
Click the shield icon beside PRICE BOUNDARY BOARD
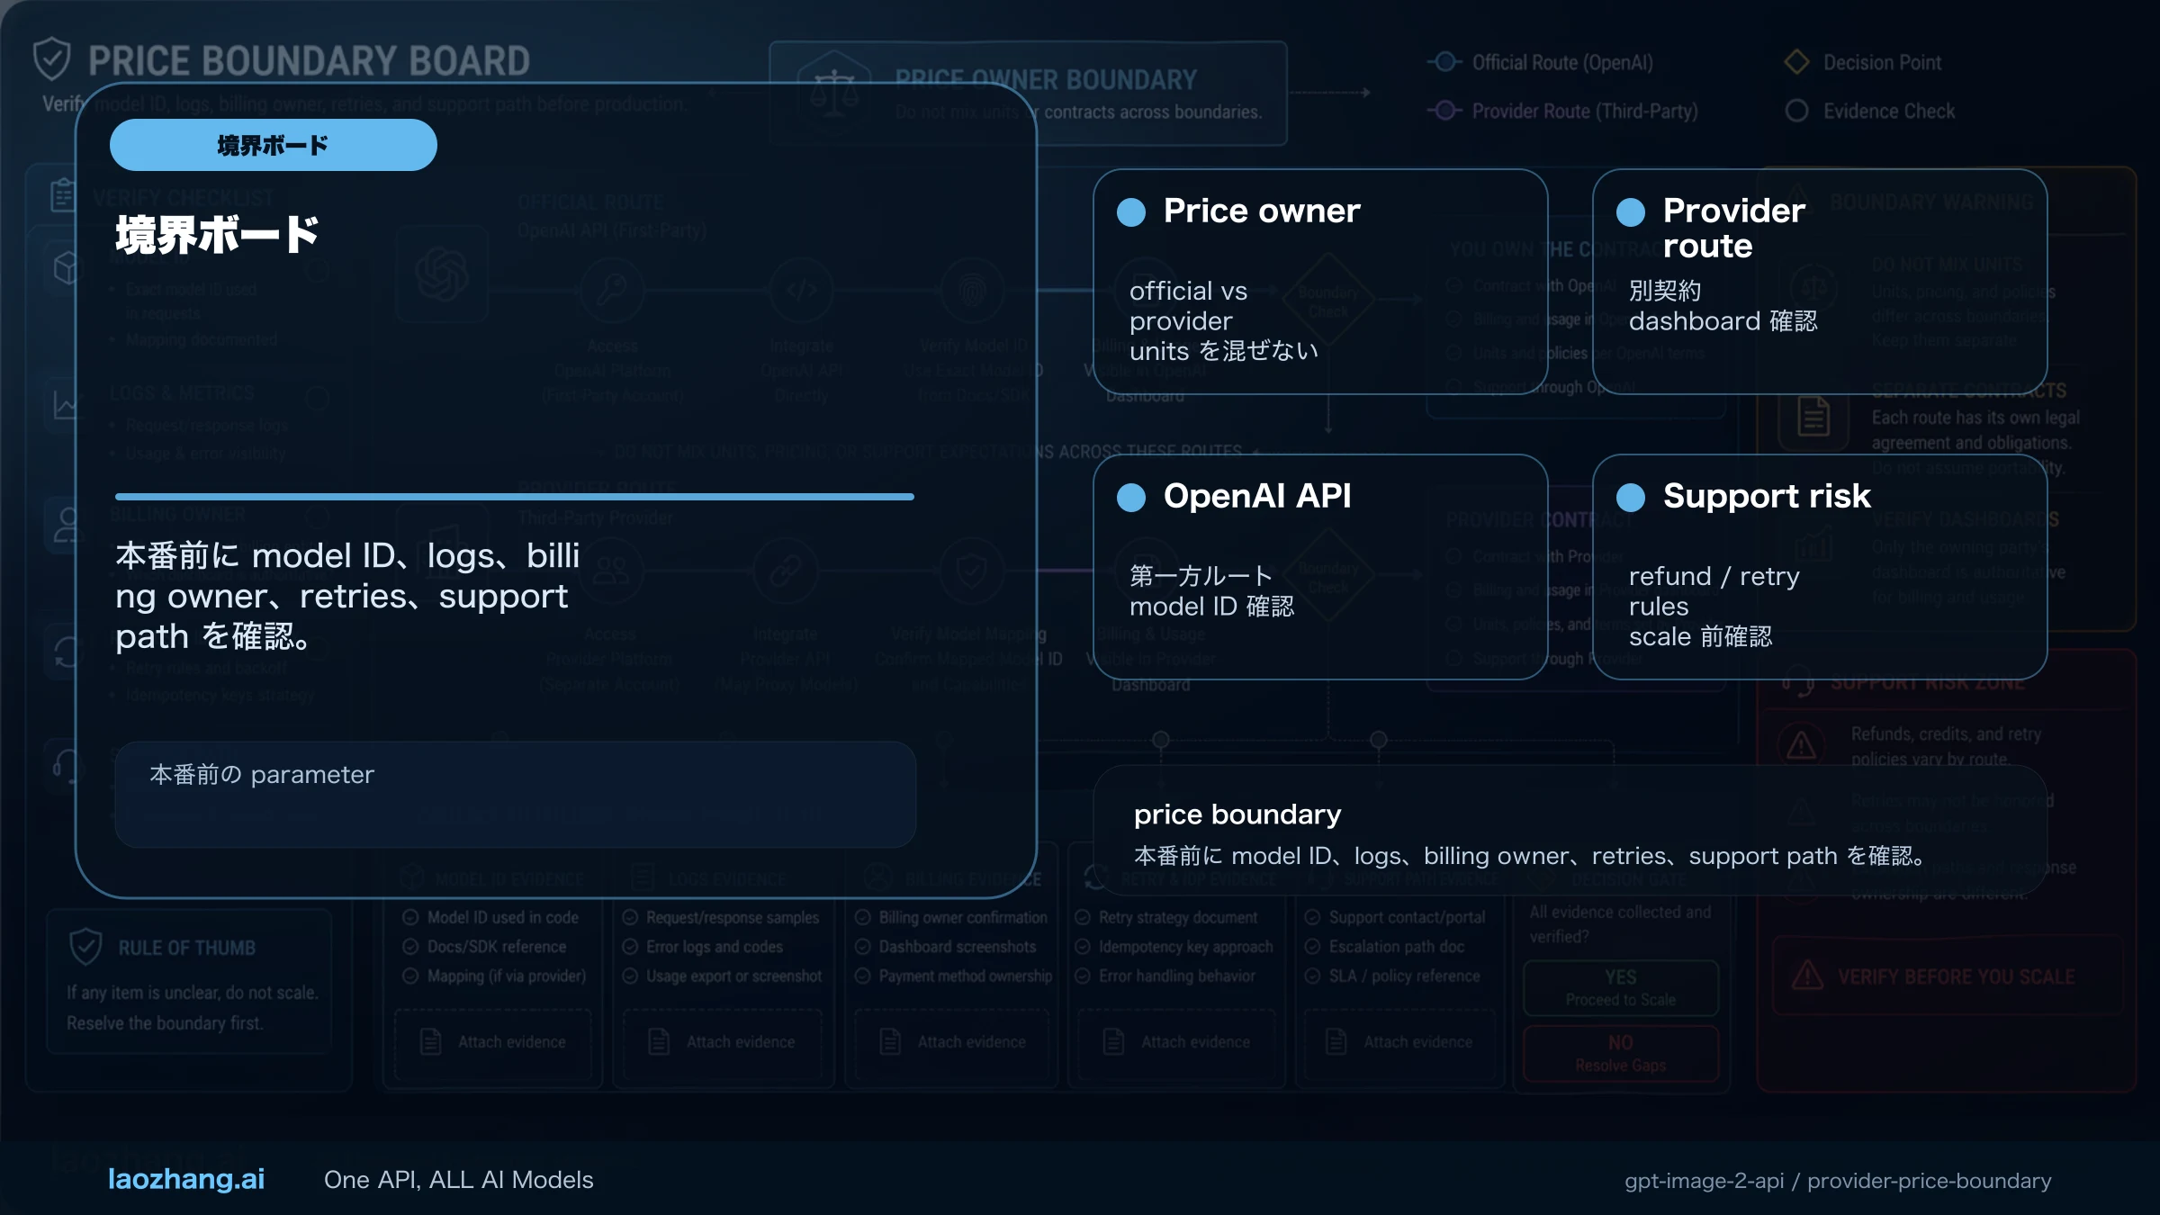pos(51,59)
